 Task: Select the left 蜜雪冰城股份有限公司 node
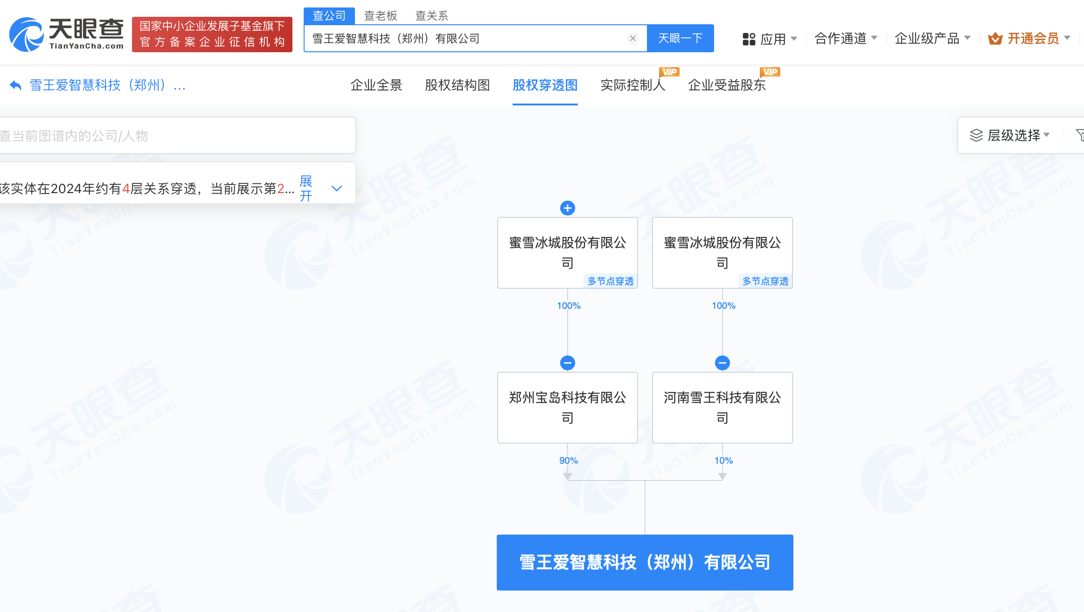pyautogui.click(x=568, y=253)
